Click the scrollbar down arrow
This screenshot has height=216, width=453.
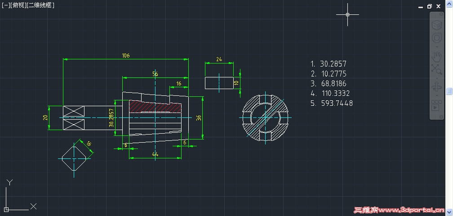(x=449, y=212)
